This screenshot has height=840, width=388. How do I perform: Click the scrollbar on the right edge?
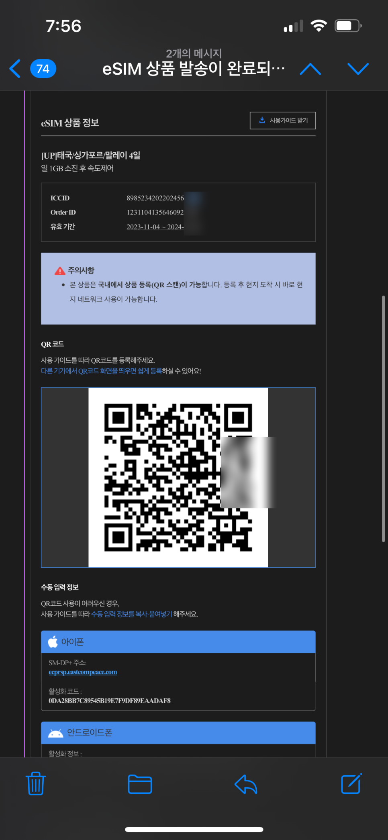(384, 419)
